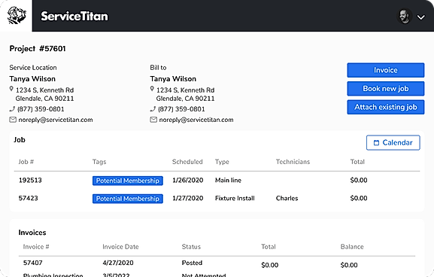
Task: Click the Invoice # column header
Action: [36, 247]
